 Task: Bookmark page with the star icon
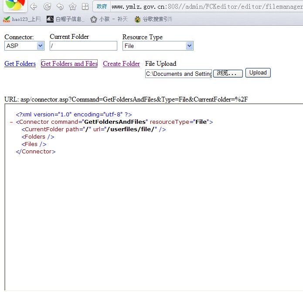click(x=73, y=7)
